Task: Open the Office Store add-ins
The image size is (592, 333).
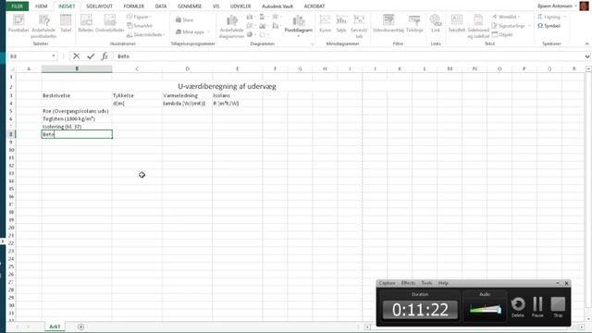Action: 185,19
